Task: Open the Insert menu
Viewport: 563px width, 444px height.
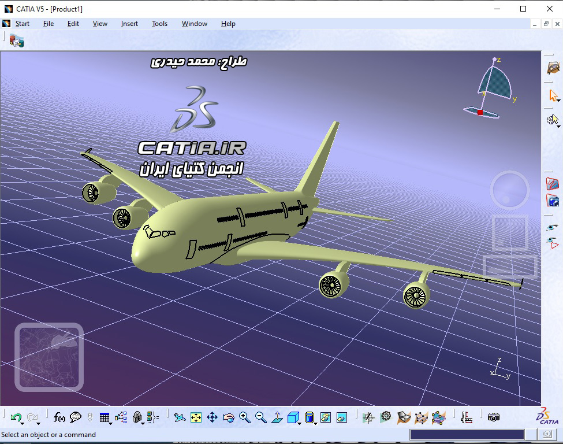Action: [129, 24]
